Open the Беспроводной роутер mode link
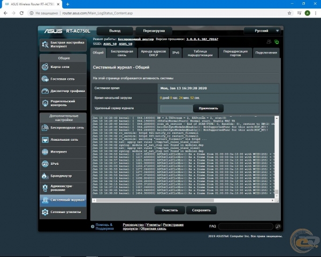Screen dimensions: 321x257 coord(136,39)
